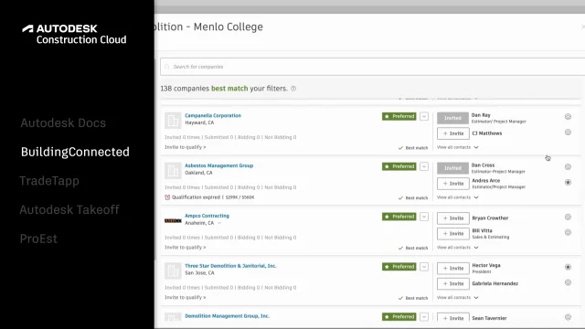
Task: Select BuildingConnected in side list
Action: click(x=75, y=152)
